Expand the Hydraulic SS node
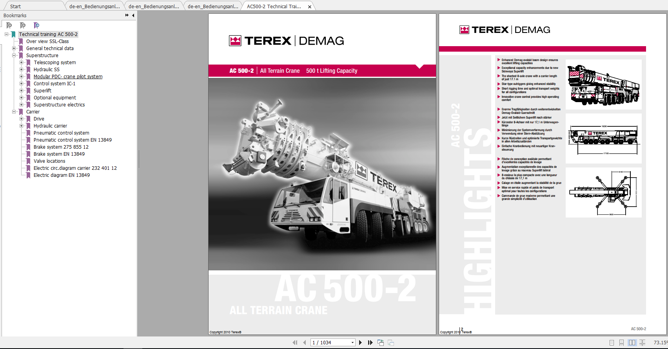668x349 pixels. tap(21, 70)
